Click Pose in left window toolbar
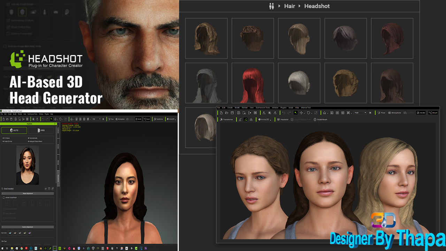446x251 pixels. coord(111,119)
